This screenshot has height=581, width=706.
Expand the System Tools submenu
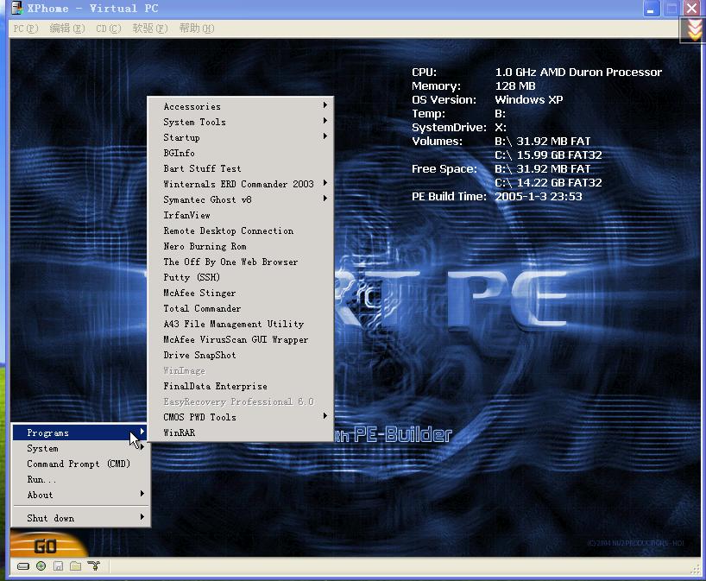click(x=241, y=122)
